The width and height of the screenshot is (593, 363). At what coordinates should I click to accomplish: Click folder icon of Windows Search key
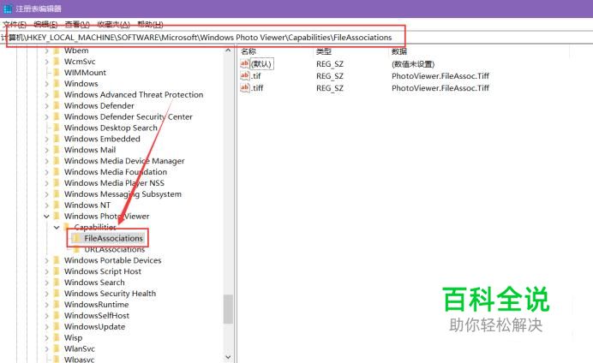(x=57, y=283)
